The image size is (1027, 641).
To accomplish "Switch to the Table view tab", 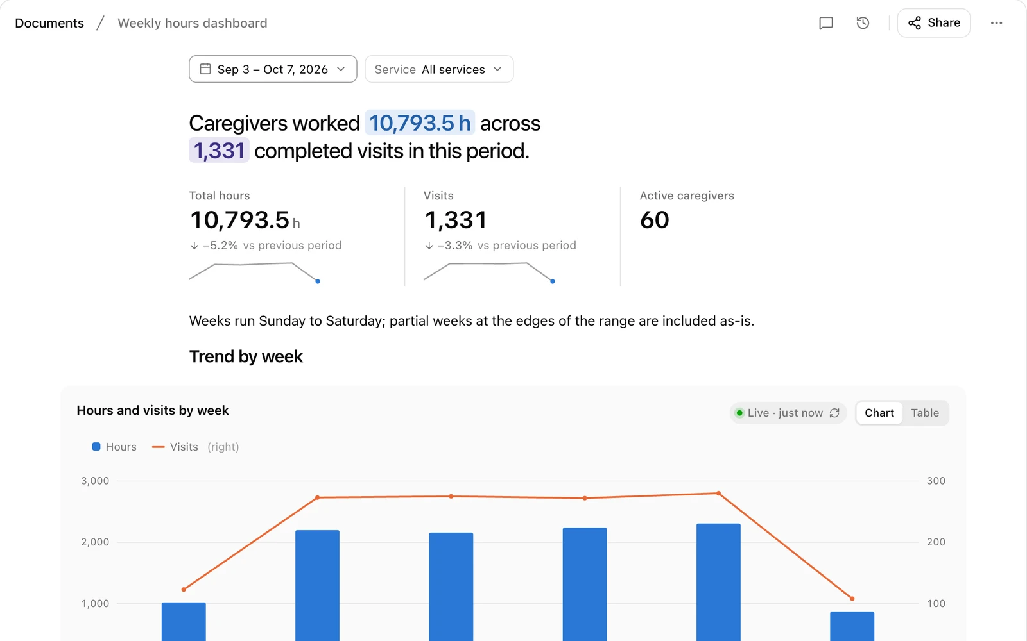I will (925, 413).
